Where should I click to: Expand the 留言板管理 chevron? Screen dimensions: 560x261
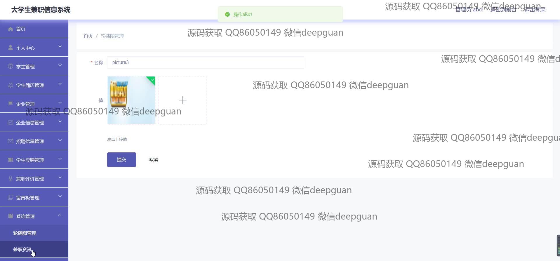point(60,196)
